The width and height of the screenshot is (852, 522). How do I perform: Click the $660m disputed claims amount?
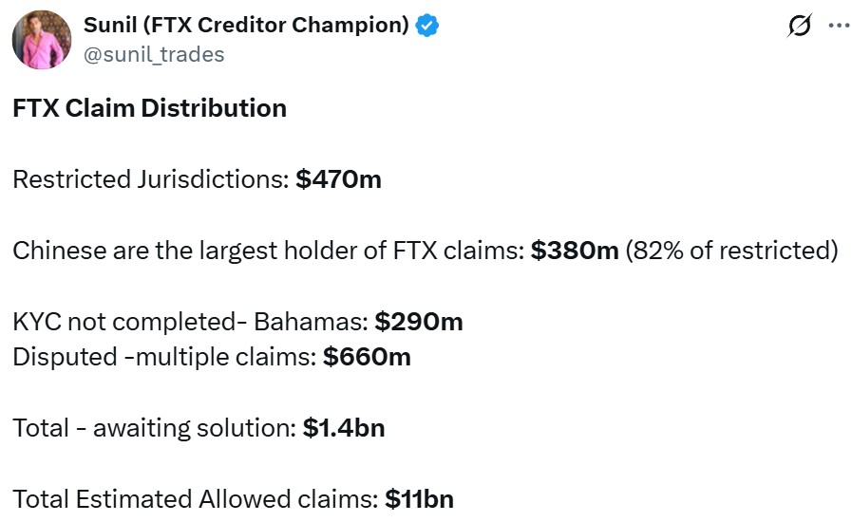tap(367, 357)
